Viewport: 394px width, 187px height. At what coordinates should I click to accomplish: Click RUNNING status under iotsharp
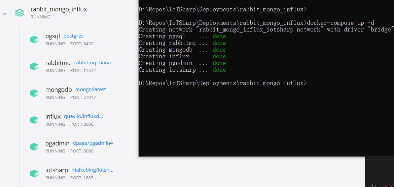[x=55, y=178]
